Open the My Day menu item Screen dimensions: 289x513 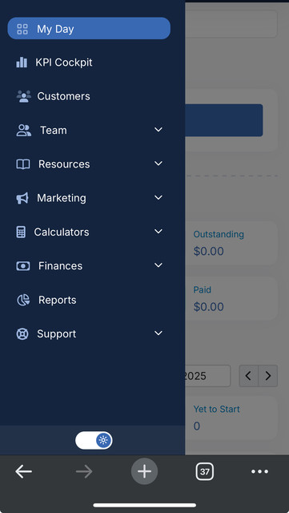click(x=89, y=29)
